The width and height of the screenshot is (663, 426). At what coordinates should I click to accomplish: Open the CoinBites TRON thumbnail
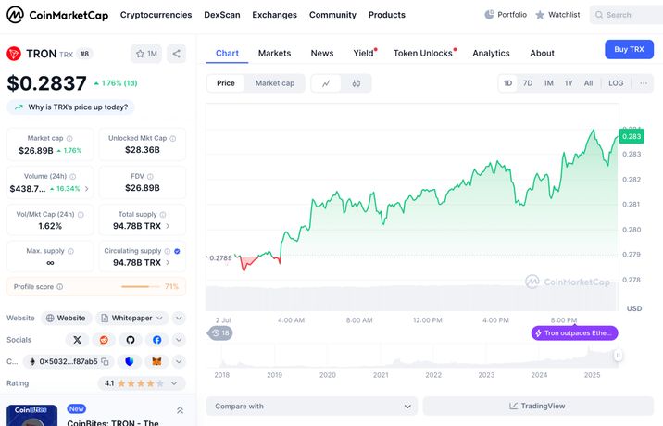tap(31, 416)
